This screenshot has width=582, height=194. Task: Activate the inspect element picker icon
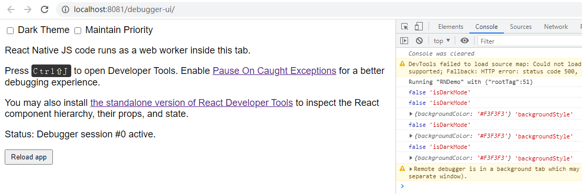click(x=405, y=27)
